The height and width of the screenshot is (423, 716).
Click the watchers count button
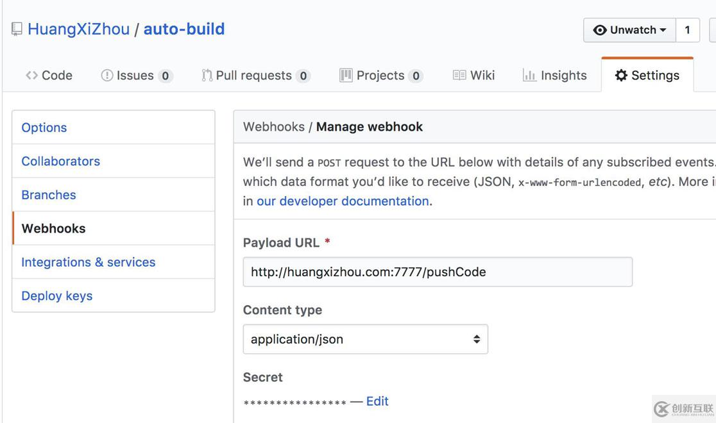(x=688, y=30)
